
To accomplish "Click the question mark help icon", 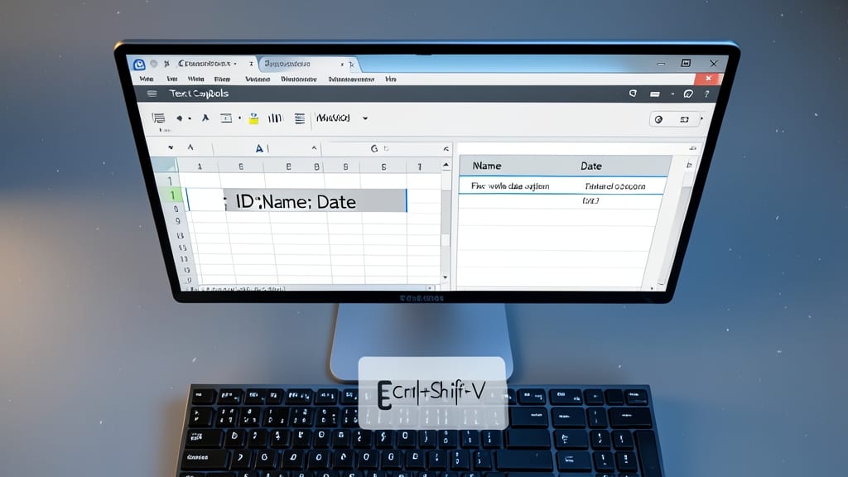I will tap(706, 94).
